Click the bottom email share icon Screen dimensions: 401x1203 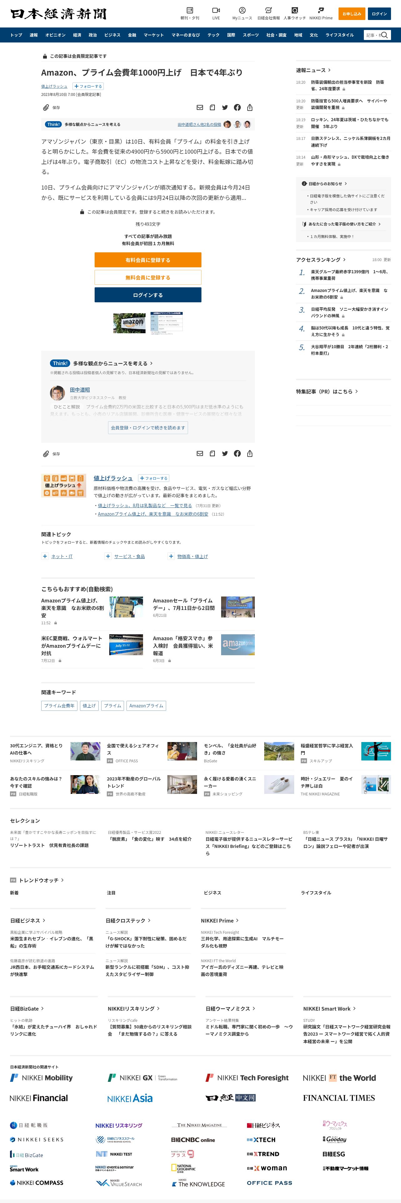pos(200,453)
